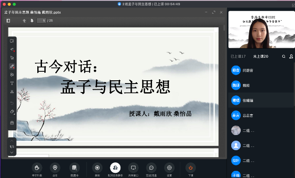295x178 pixels.
Task: Click the slide title 孟子与民主思想
Action: pyautogui.click(x=115, y=87)
